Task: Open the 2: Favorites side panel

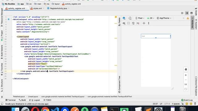Action: click(2, 69)
